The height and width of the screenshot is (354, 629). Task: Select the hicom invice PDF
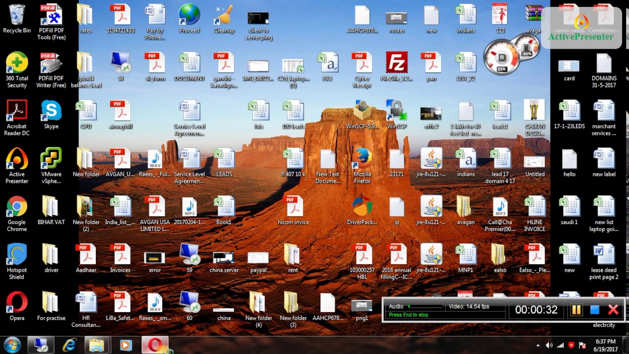coord(293,211)
